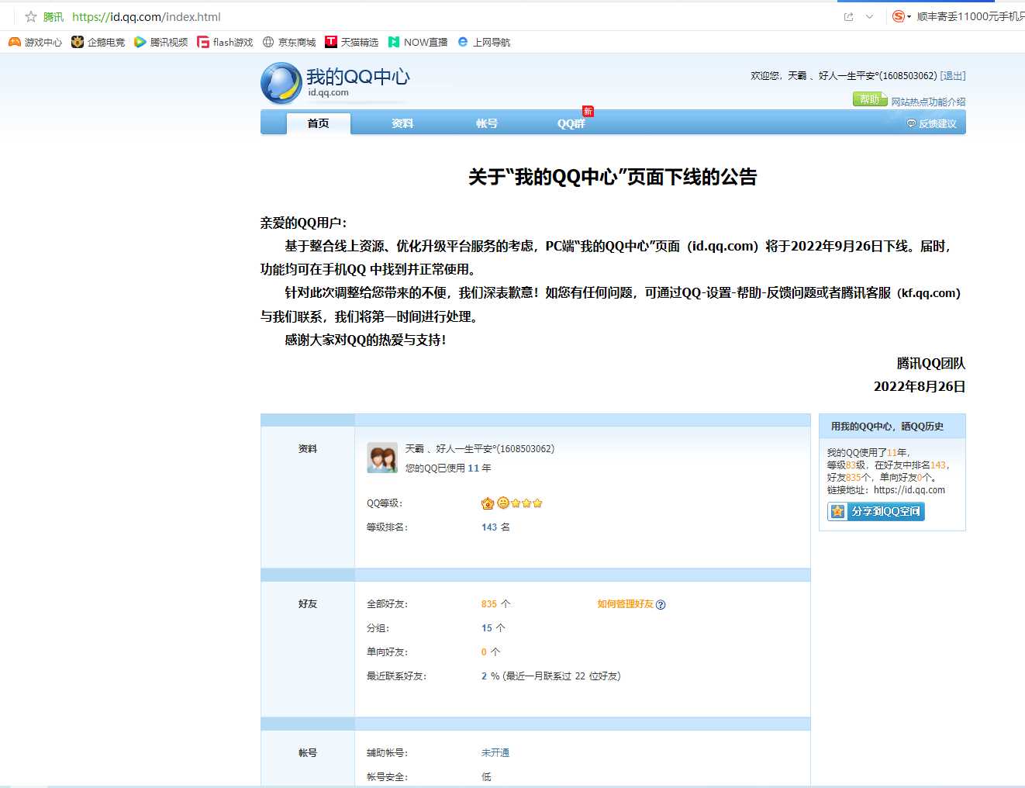Open the flash游戏 bookmark
The height and width of the screenshot is (788, 1025).
tap(225, 42)
